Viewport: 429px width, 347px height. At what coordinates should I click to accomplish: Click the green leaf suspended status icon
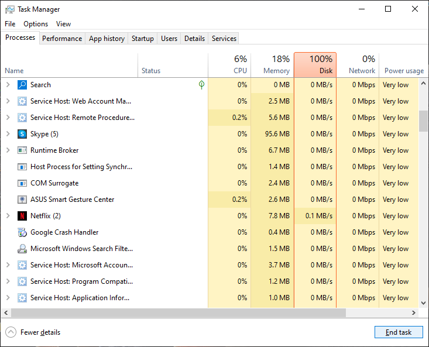[x=202, y=85]
